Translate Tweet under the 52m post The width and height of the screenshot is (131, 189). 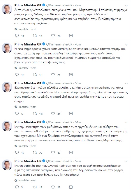26,180
